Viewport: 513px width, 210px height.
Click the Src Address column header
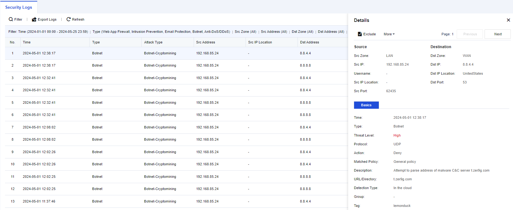pyautogui.click(x=206, y=42)
